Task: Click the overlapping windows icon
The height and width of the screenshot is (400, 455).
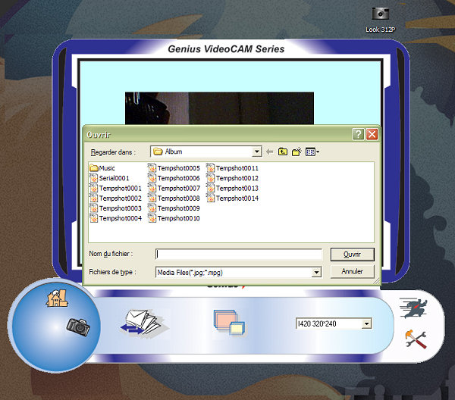Action: click(228, 323)
